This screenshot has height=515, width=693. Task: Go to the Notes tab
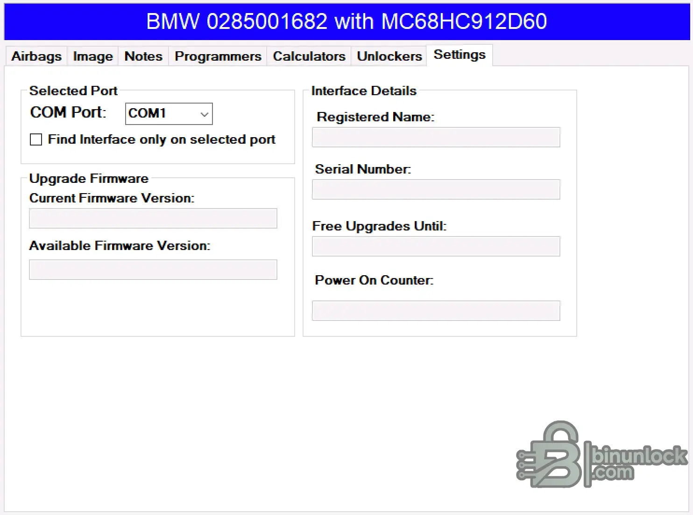click(x=143, y=56)
